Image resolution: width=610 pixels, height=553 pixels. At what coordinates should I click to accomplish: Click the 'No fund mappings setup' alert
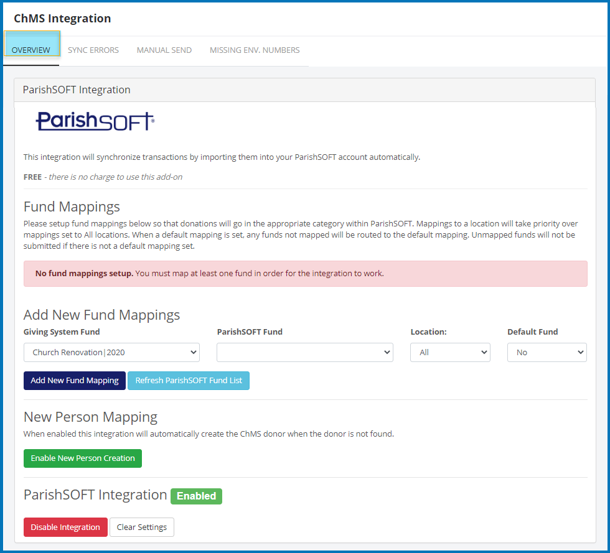306,273
